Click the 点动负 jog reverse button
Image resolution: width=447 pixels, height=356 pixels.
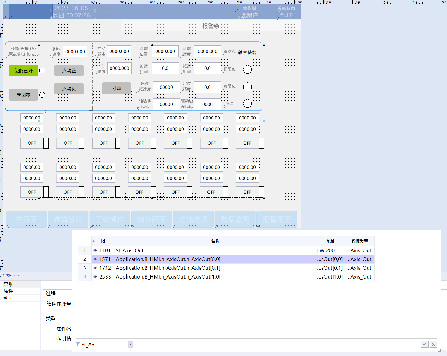69,89
